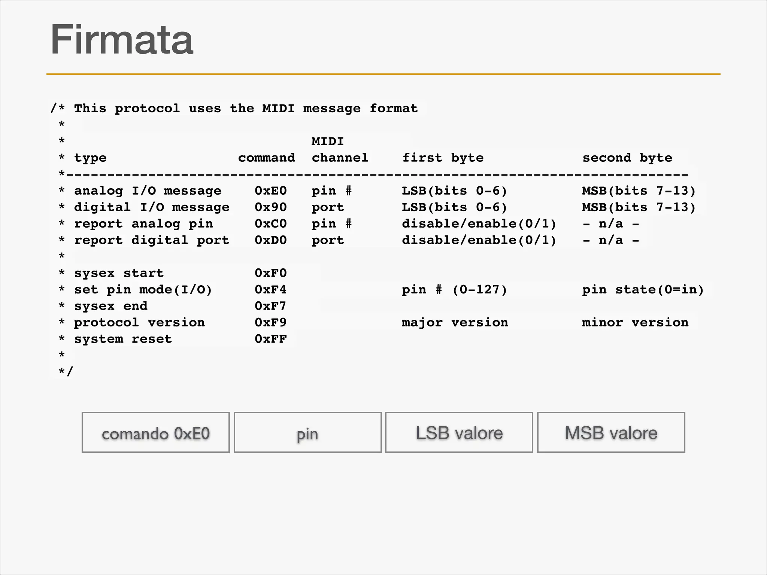The image size is (767, 575).
Task: Click 'port' in report digital port row
Action: [328, 240]
